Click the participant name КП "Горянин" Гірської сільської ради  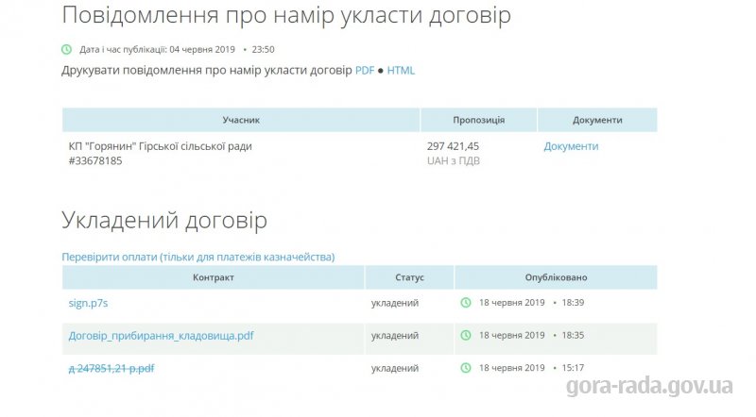160,146
